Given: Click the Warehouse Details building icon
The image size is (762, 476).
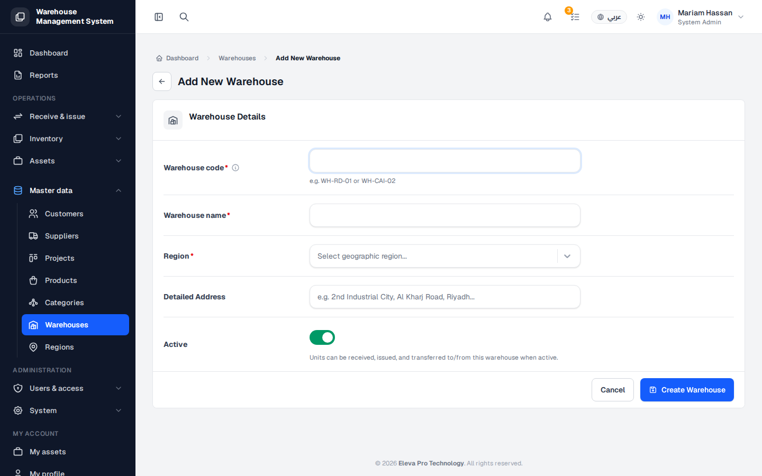Looking at the screenshot, I should point(173,120).
